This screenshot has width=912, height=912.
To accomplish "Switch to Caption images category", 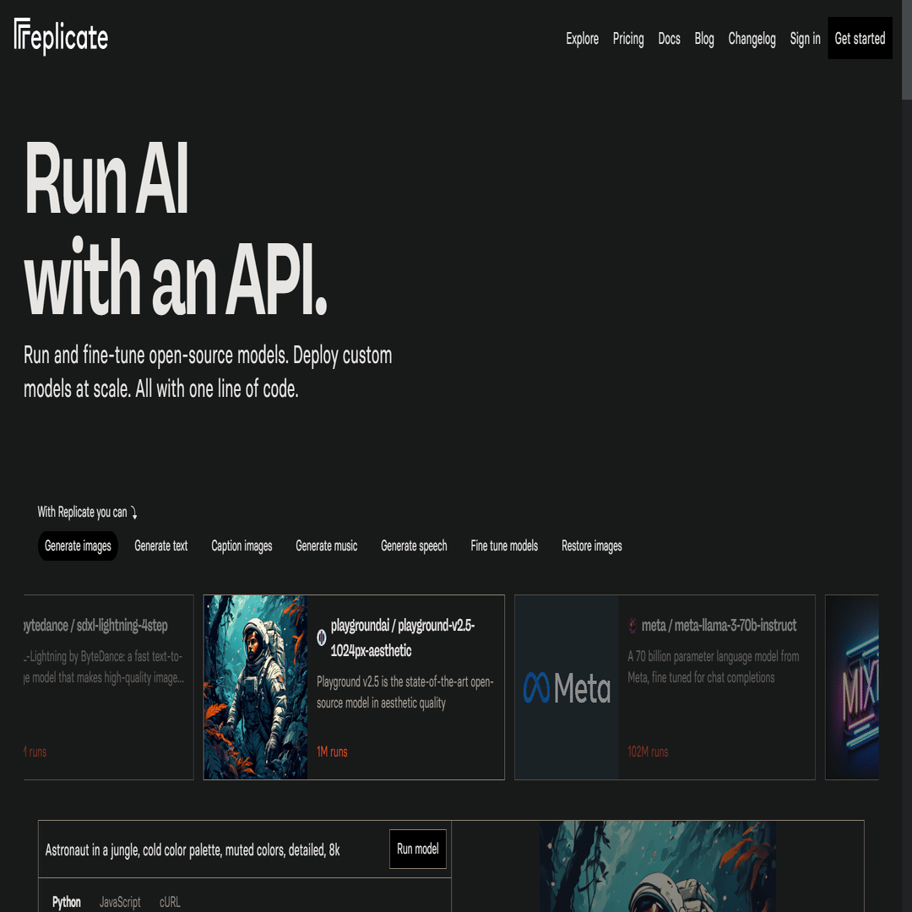I will point(242,546).
